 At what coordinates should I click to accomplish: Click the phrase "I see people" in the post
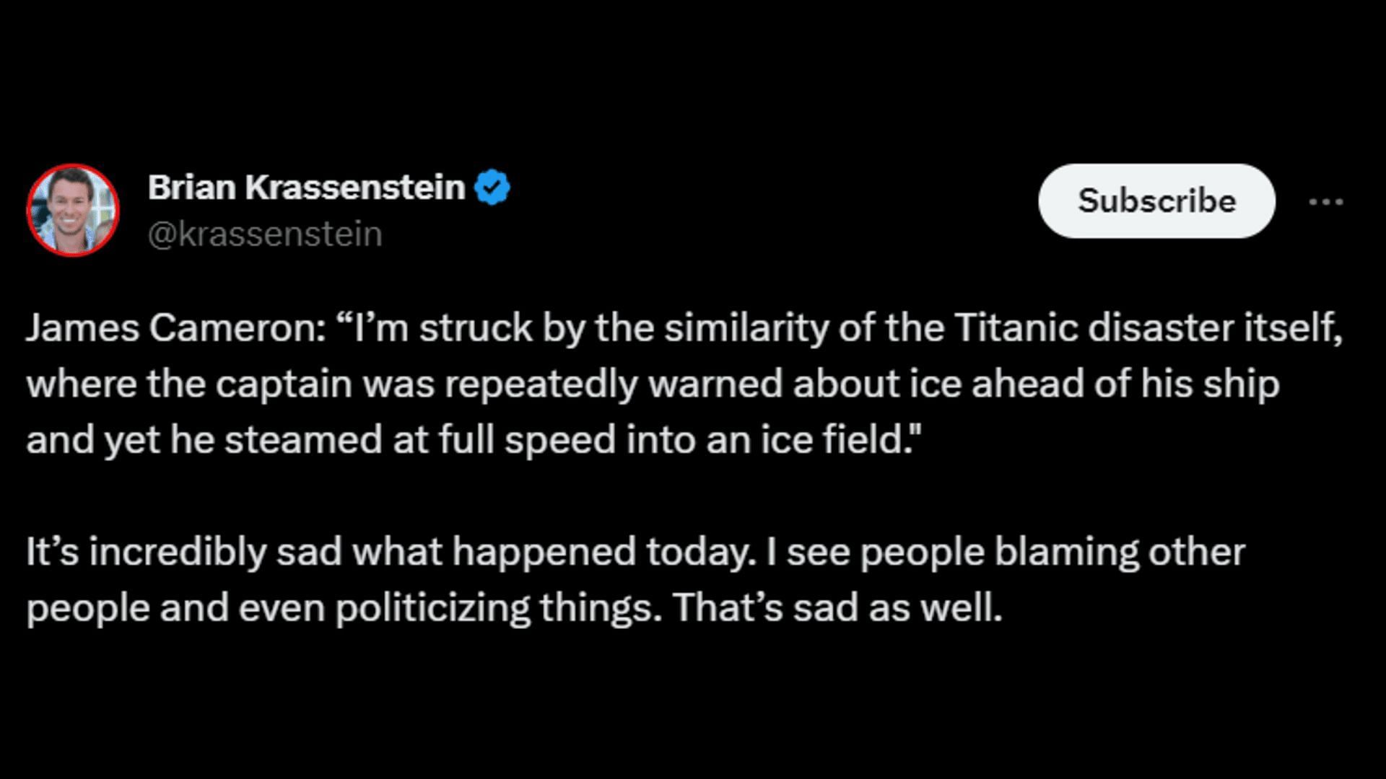875,553
